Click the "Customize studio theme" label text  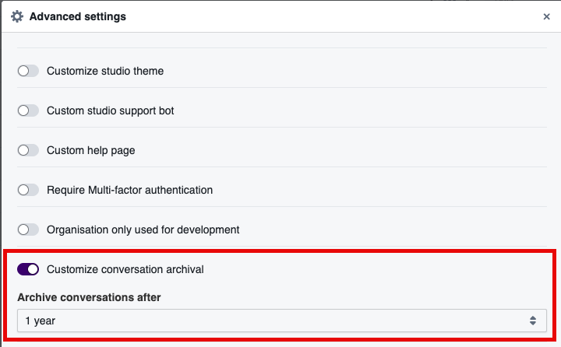pyautogui.click(x=105, y=71)
